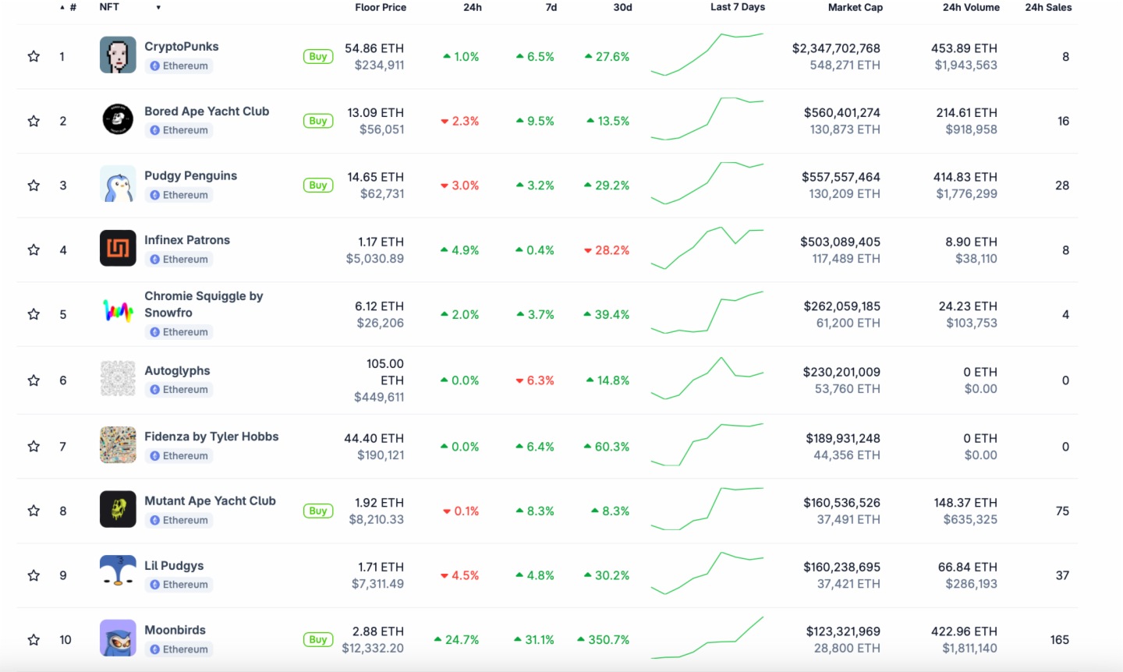View the CryptoPunks 7-day sparkline chart
Screen dimensions: 1123x672
tap(707, 55)
